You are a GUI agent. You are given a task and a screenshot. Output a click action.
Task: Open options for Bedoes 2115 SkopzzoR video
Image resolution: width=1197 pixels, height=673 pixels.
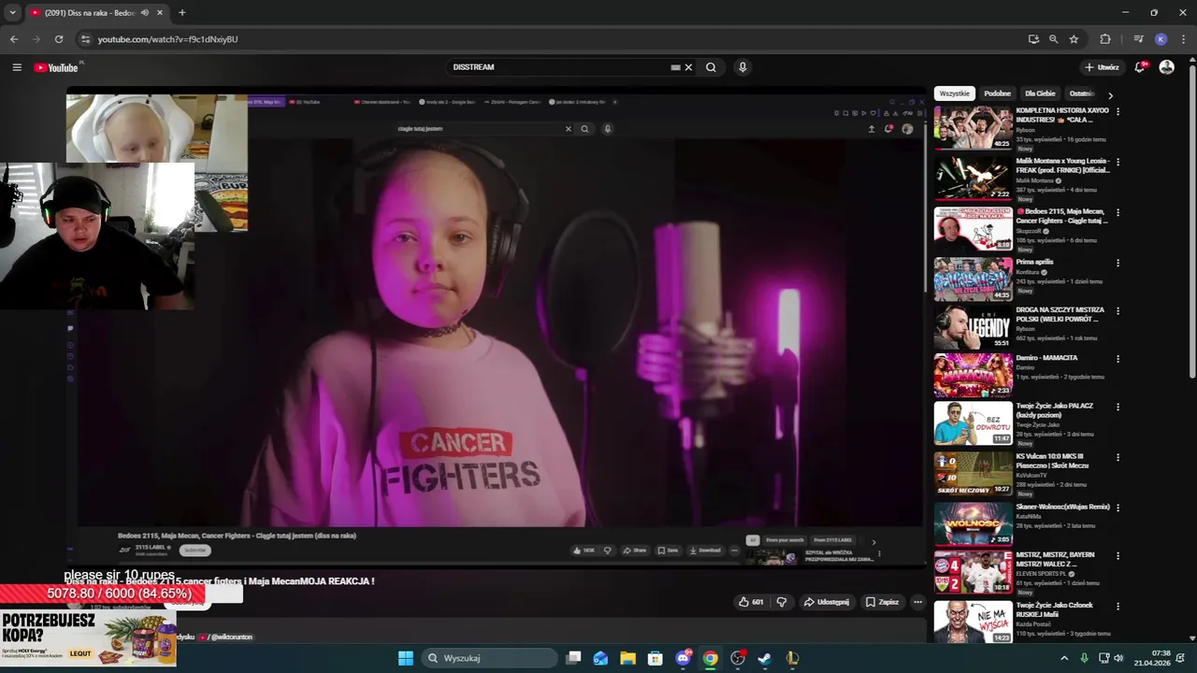1118,212
